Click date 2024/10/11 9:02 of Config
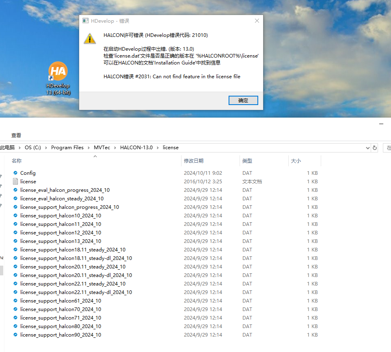The height and width of the screenshot is (352, 391). 203,173
